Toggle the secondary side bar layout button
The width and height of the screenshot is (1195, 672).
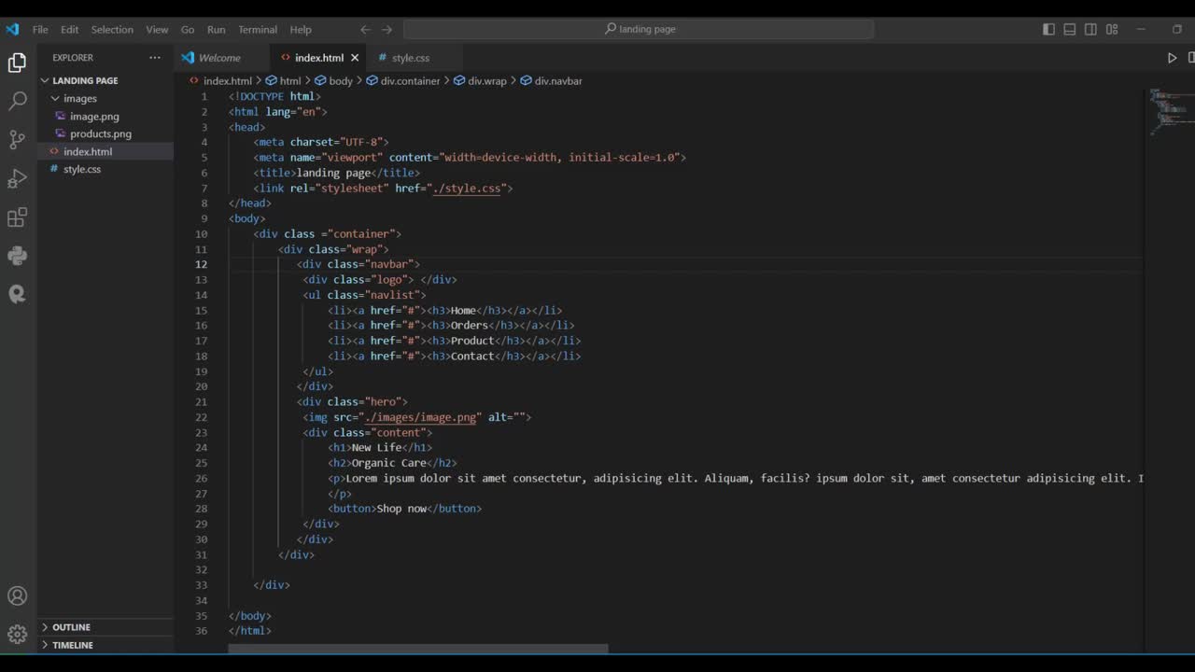click(x=1090, y=29)
